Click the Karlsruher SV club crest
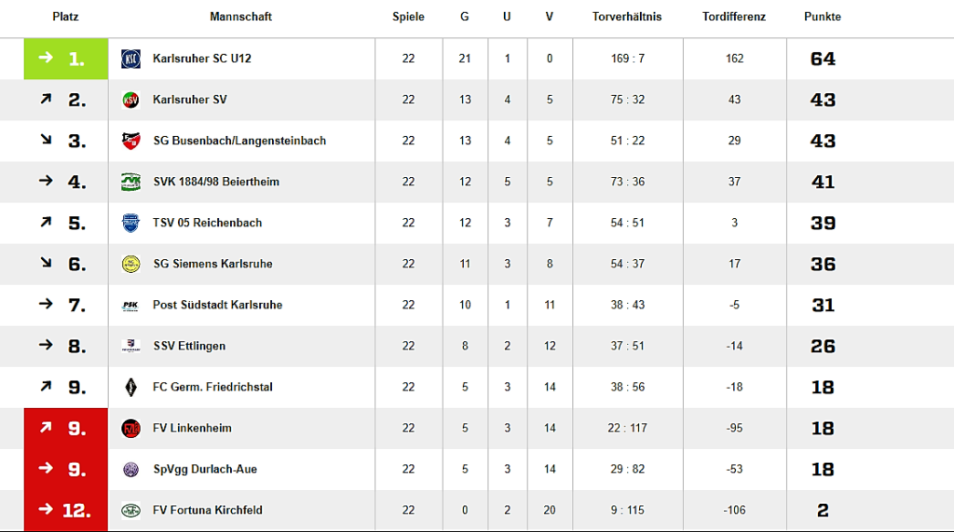 (130, 100)
